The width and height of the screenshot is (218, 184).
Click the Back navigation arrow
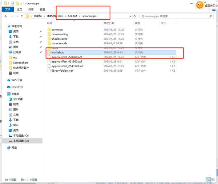click(5, 16)
